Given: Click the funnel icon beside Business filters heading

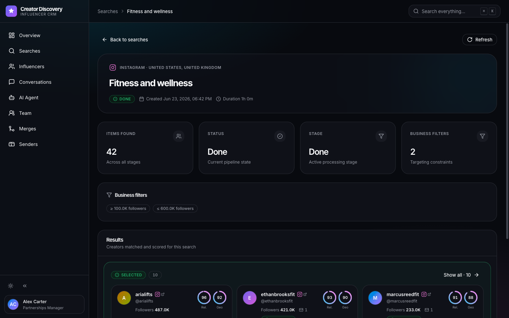Looking at the screenshot, I should pos(109,195).
